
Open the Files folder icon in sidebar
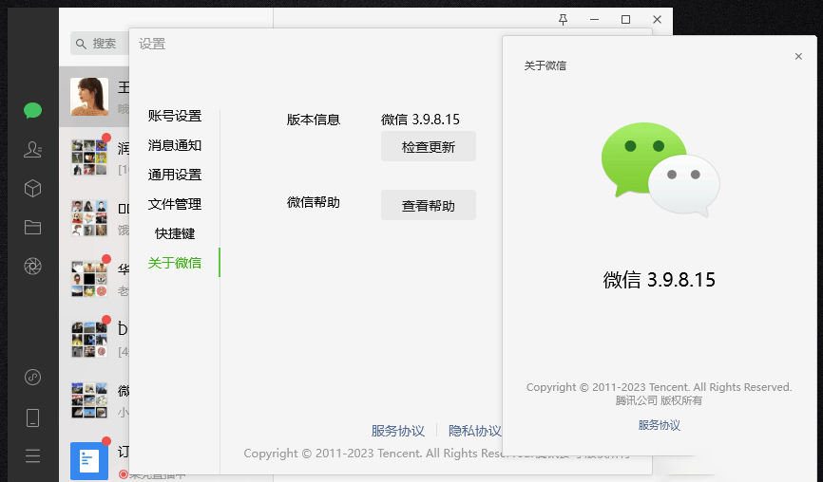pos(32,228)
